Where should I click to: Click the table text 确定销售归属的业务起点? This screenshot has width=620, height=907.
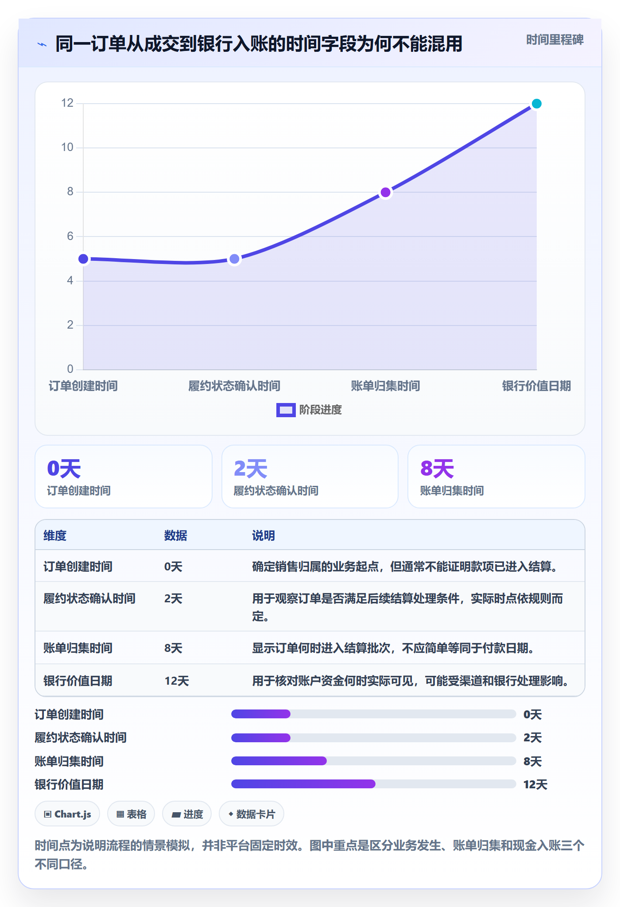(x=315, y=566)
